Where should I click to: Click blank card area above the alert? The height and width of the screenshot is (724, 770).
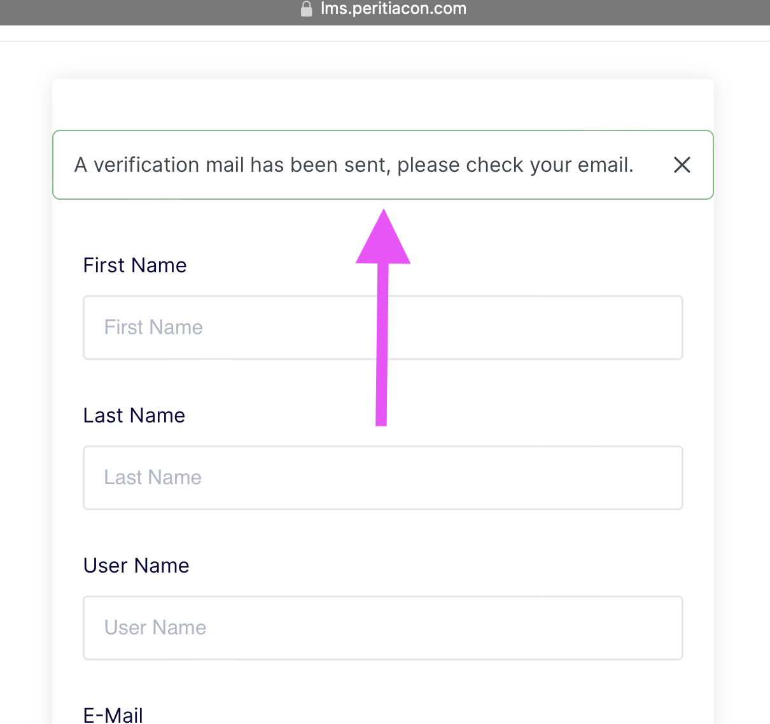[x=382, y=105]
